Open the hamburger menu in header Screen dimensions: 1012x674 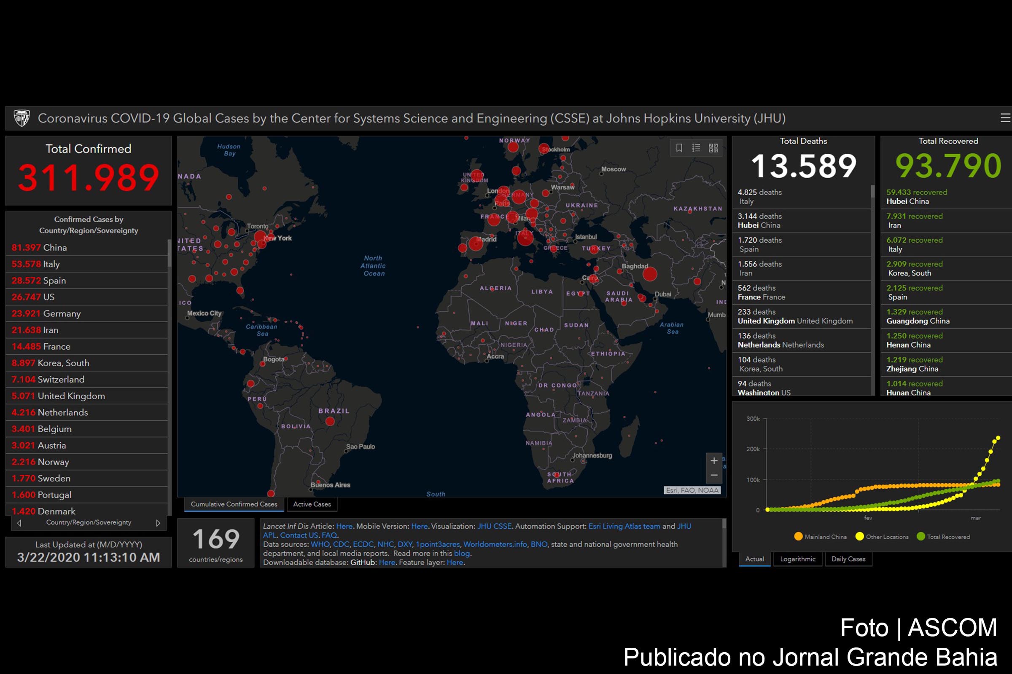[x=1005, y=118]
